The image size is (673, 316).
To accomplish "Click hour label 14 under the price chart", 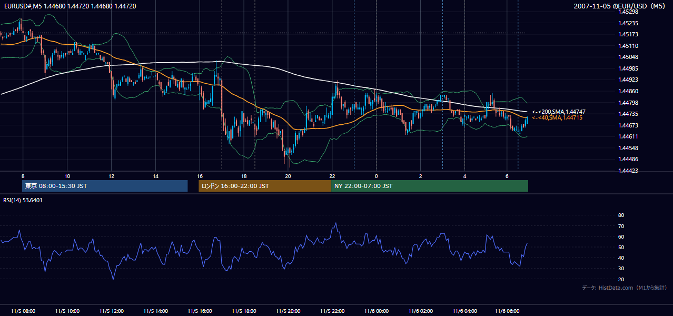I will pyautogui.click(x=155, y=176).
